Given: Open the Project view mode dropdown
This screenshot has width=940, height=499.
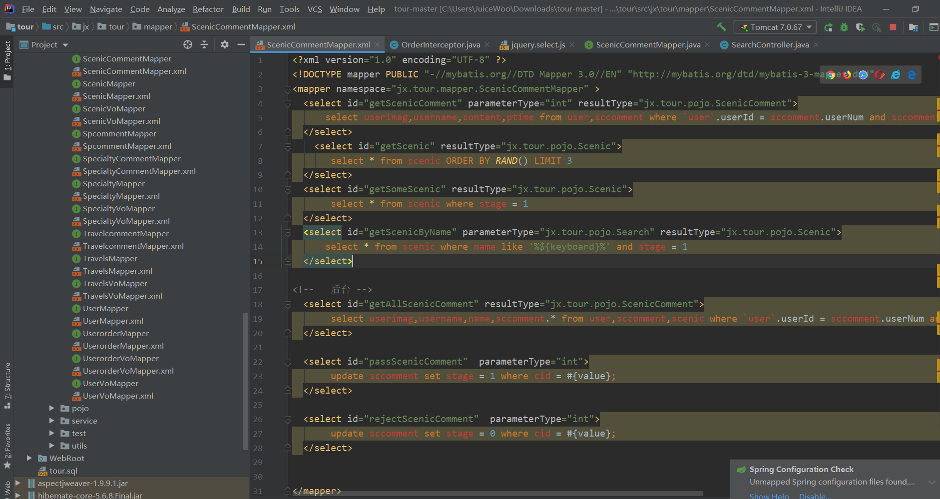Looking at the screenshot, I should [64, 44].
